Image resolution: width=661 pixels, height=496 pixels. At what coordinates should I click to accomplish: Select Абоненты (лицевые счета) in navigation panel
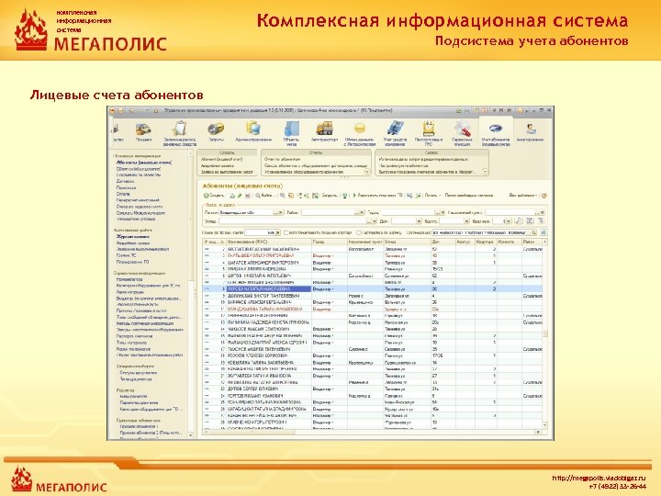144,163
